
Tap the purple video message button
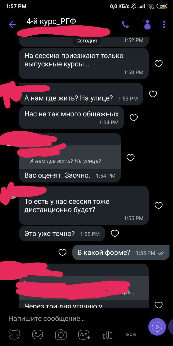pyautogui.click(x=157, y=327)
